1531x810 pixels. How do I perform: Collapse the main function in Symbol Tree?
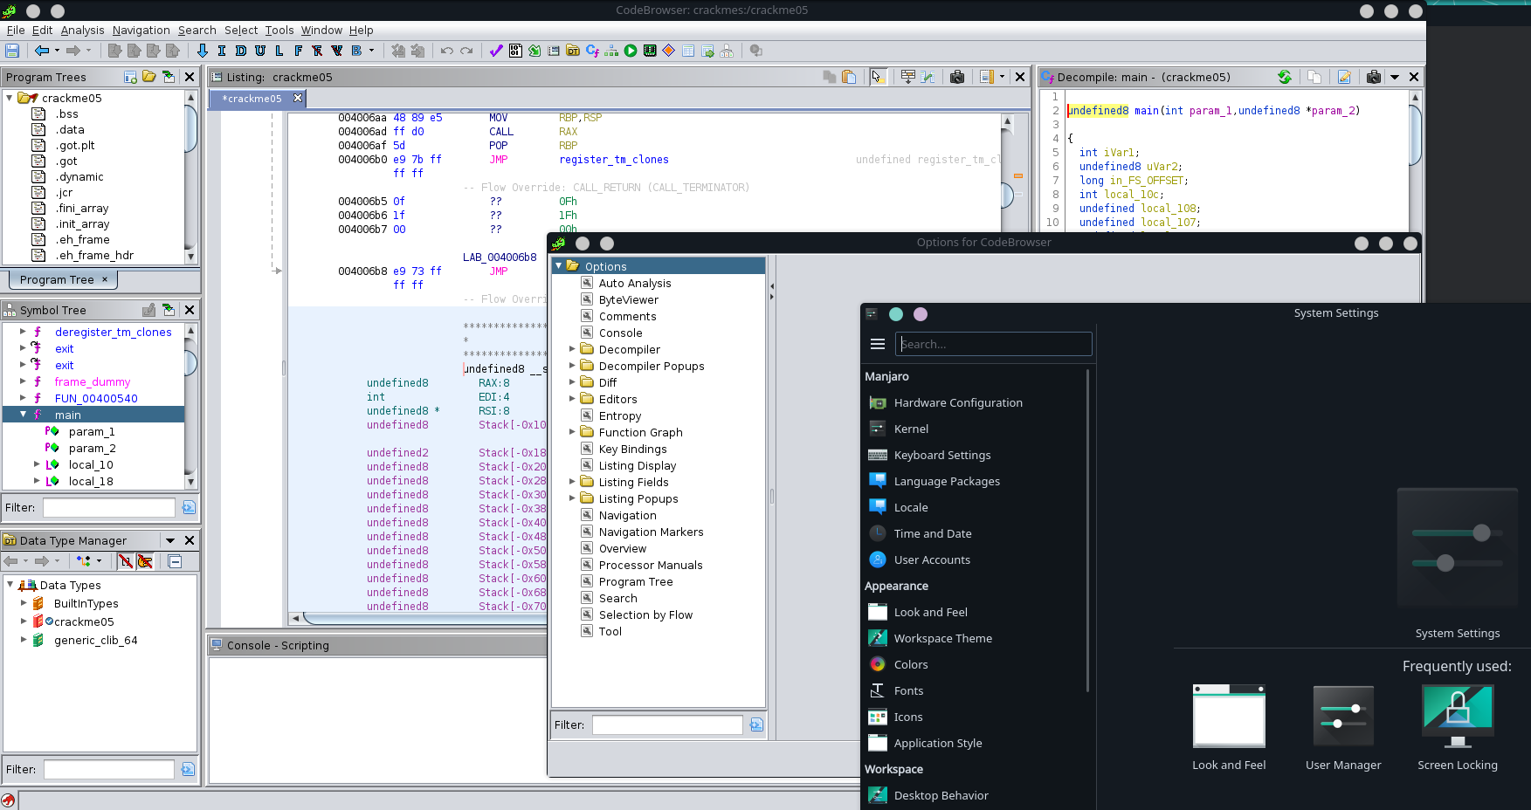pos(24,415)
